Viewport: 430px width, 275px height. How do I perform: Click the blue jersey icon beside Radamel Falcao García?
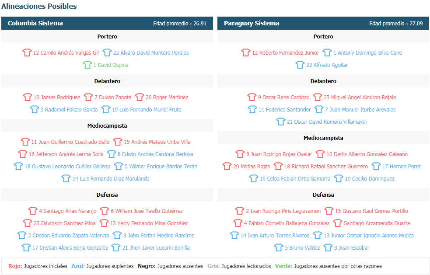click(34, 110)
